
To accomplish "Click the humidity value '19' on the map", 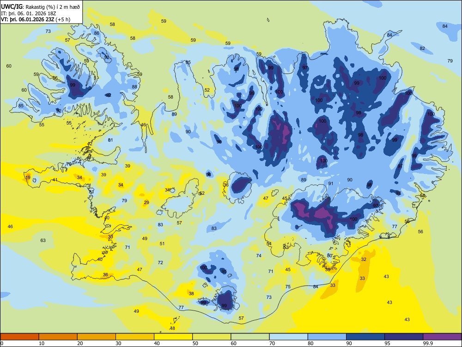I will pyautogui.click(x=28, y=178).
